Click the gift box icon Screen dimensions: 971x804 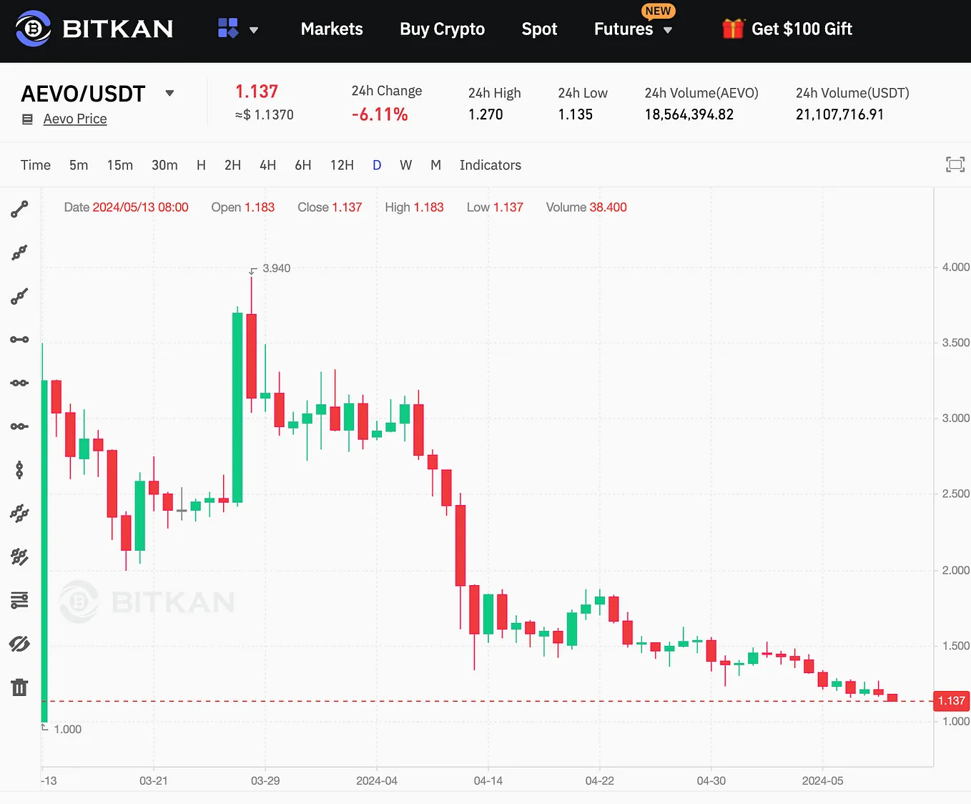click(x=733, y=29)
